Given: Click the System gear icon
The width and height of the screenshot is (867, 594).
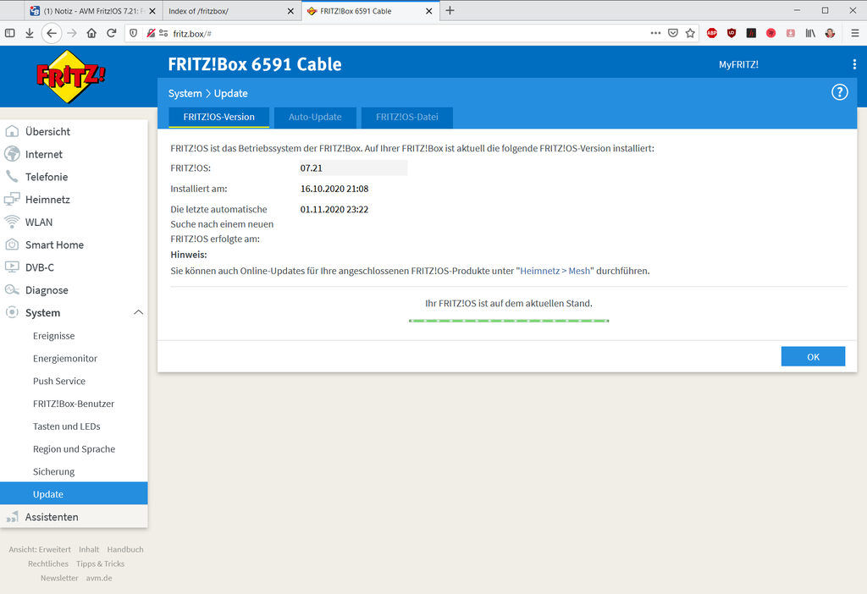Looking at the screenshot, I should point(12,313).
